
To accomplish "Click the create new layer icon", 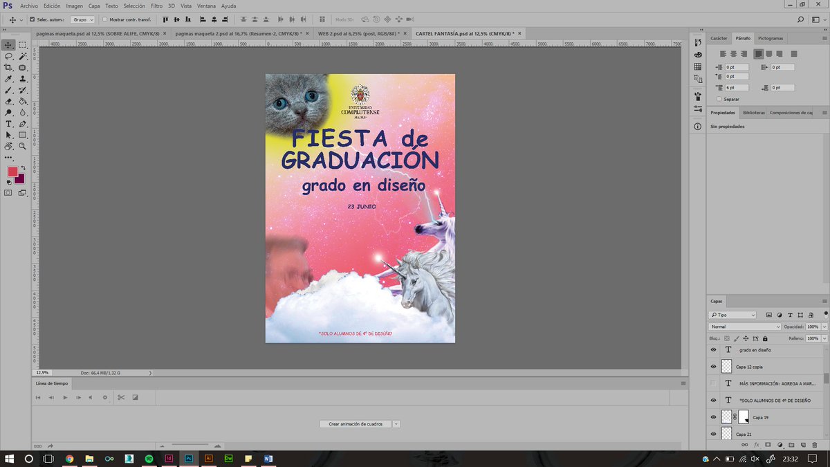I will pos(803,445).
